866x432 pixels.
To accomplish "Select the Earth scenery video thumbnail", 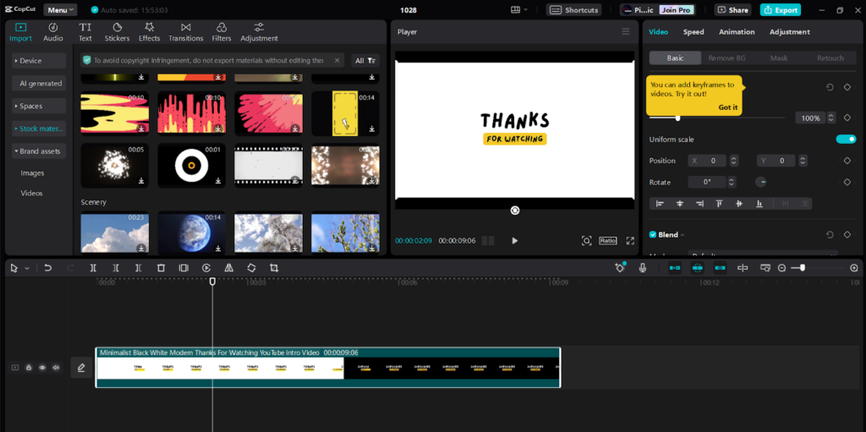I will (x=191, y=232).
